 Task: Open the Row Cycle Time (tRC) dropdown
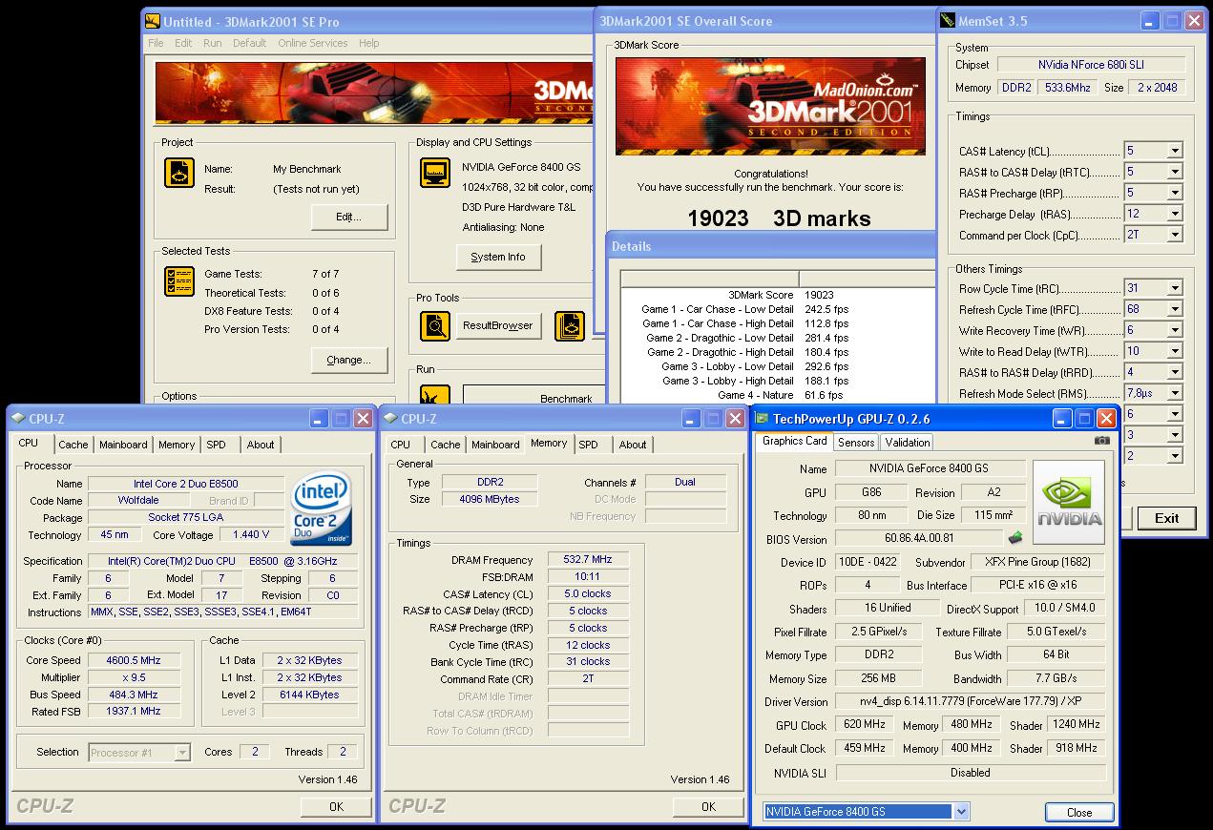(x=1175, y=288)
